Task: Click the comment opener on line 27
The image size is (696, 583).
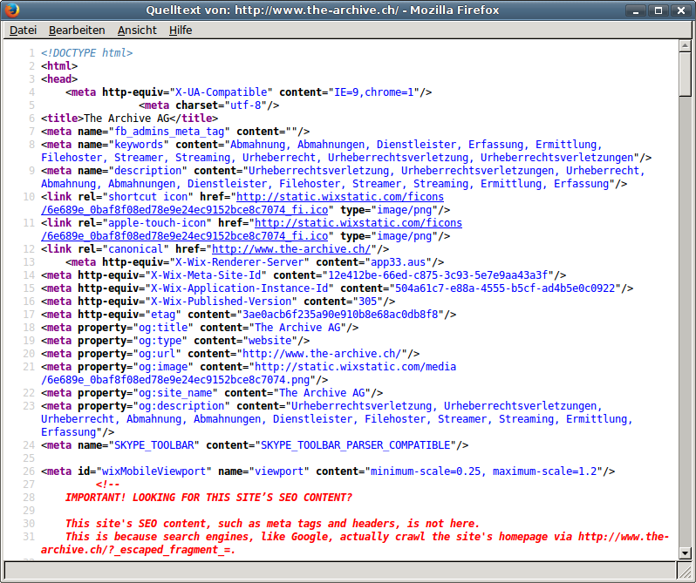Action: pos(108,485)
